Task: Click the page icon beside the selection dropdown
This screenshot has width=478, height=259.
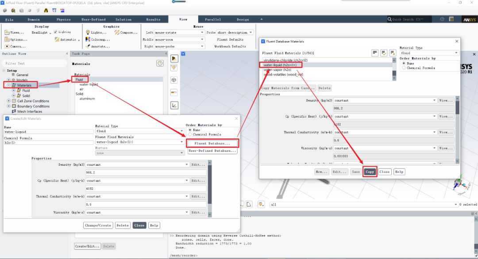Action: coord(249,204)
